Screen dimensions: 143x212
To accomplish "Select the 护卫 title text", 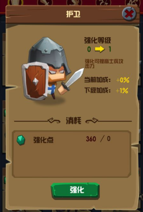I will pos(73,14).
